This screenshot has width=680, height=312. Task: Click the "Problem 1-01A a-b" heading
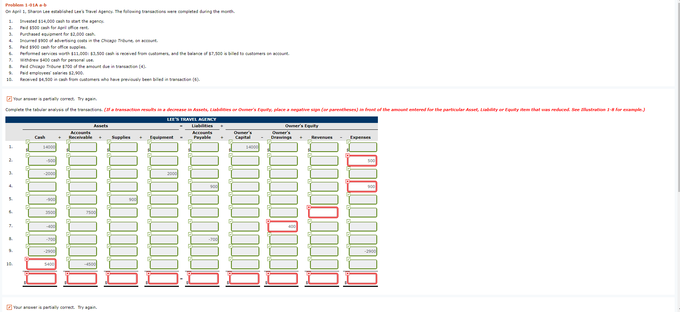click(x=26, y=5)
